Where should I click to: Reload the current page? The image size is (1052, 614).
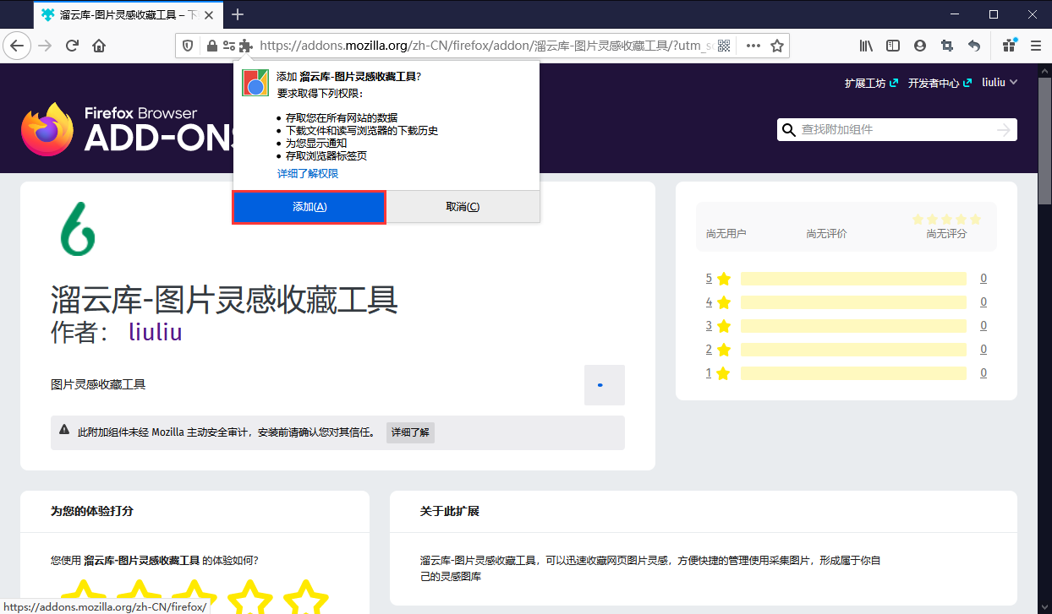(x=73, y=46)
